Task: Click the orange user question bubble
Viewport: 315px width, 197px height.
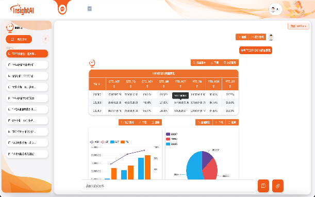Action: (x=256, y=51)
